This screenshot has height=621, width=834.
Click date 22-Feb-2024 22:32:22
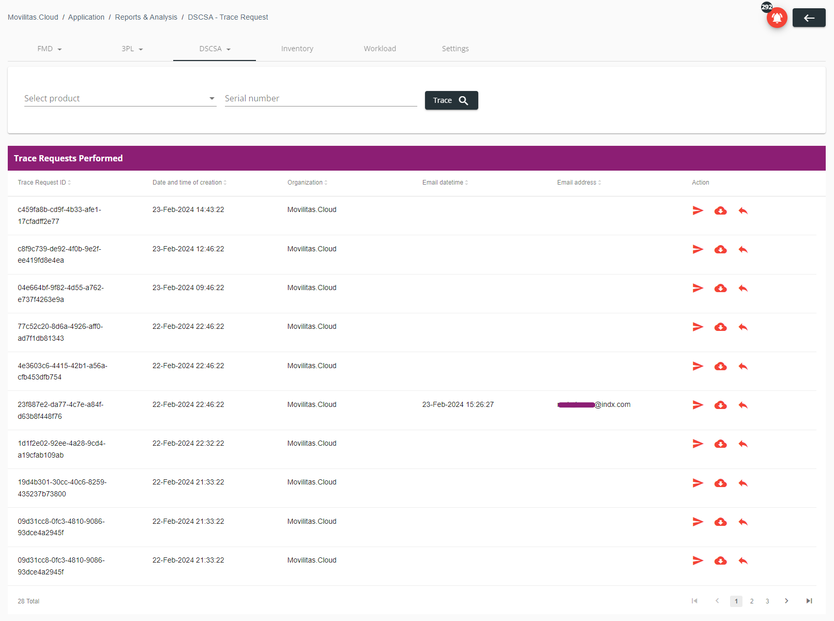(x=188, y=443)
